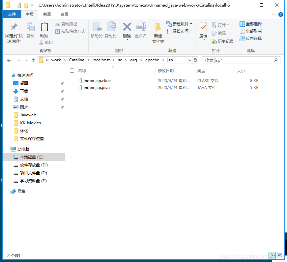Sort by Size (大小) column header

pyautogui.click(x=241, y=71)
